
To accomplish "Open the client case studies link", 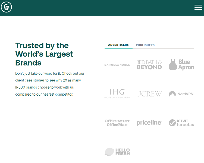I will 30,80.
